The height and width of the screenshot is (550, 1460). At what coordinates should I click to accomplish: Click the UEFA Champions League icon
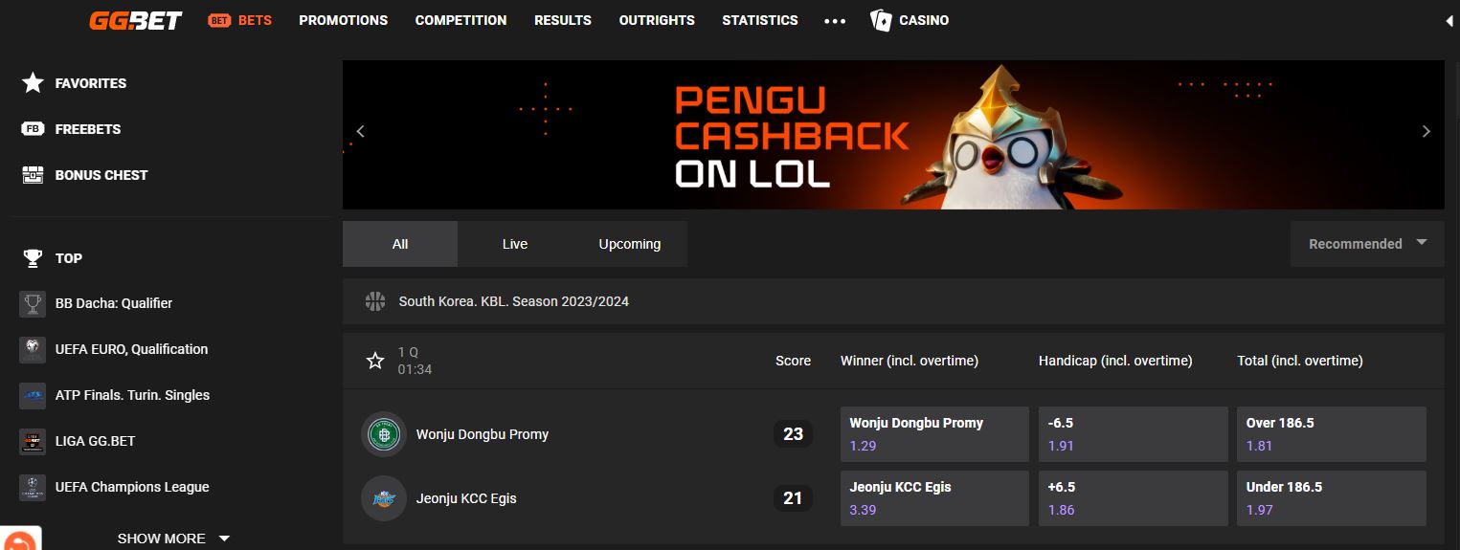coord(33,487)
